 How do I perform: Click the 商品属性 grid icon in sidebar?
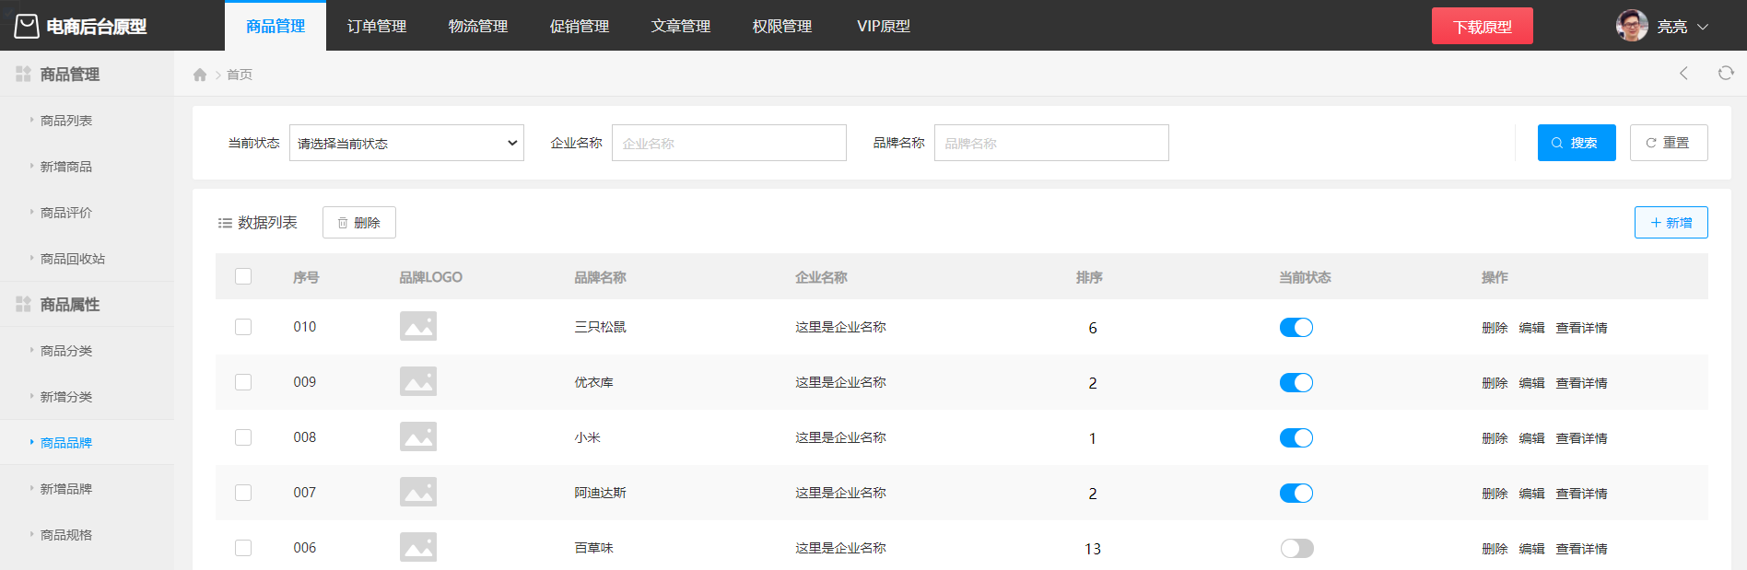click(x=23, y=304)
